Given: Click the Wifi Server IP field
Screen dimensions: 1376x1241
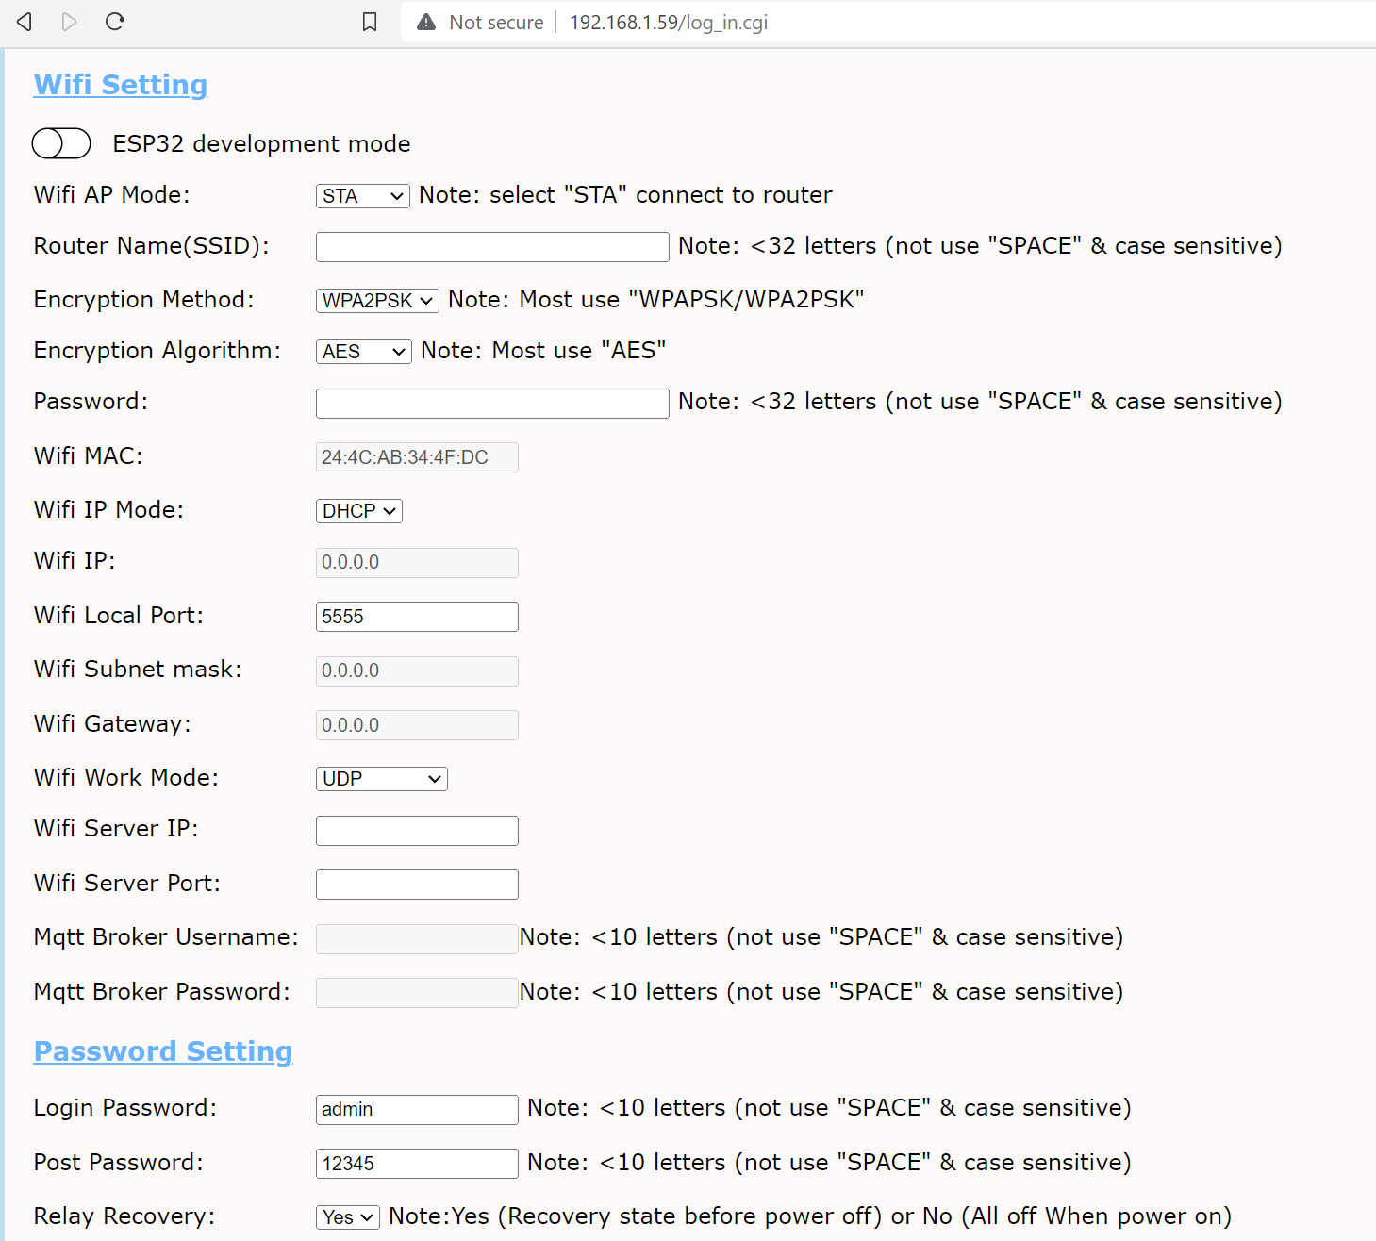Looking at the screenshot, I should (x=416, y=831).
